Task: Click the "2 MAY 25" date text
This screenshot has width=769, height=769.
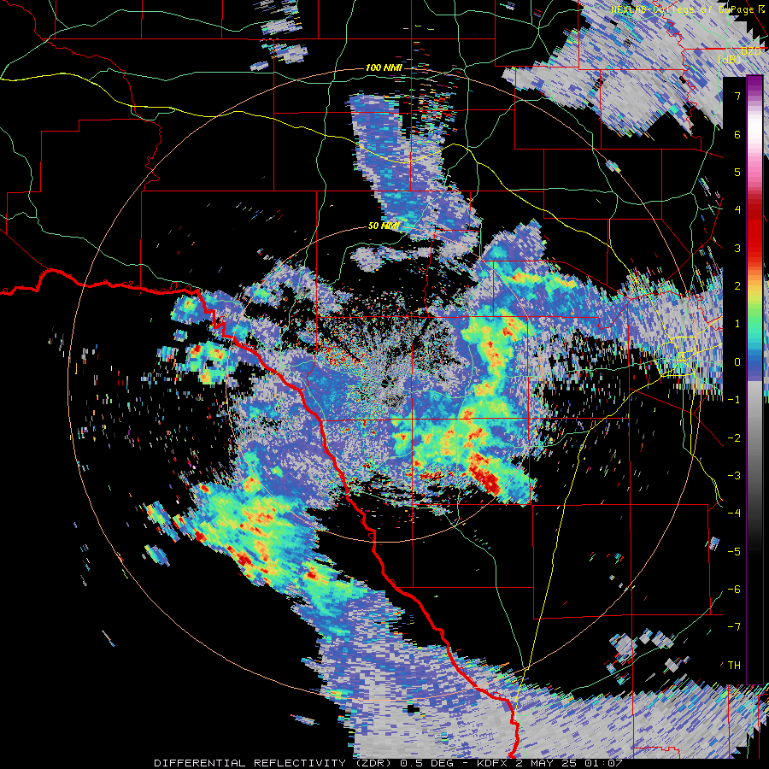Action: tap(546, 763)
